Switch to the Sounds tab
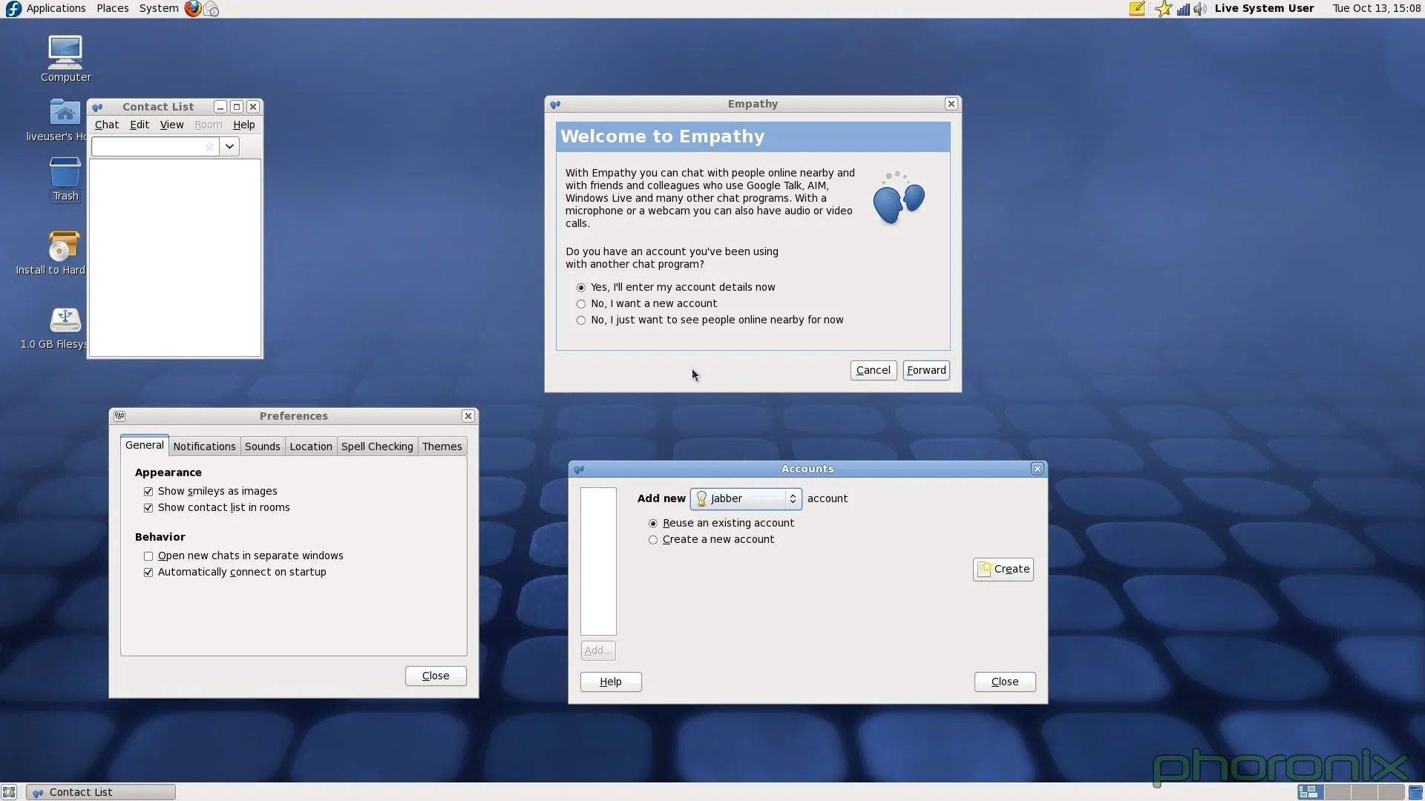Image resolution: width=1425 pixels, height=801 pixels. [x=262, y=446]
